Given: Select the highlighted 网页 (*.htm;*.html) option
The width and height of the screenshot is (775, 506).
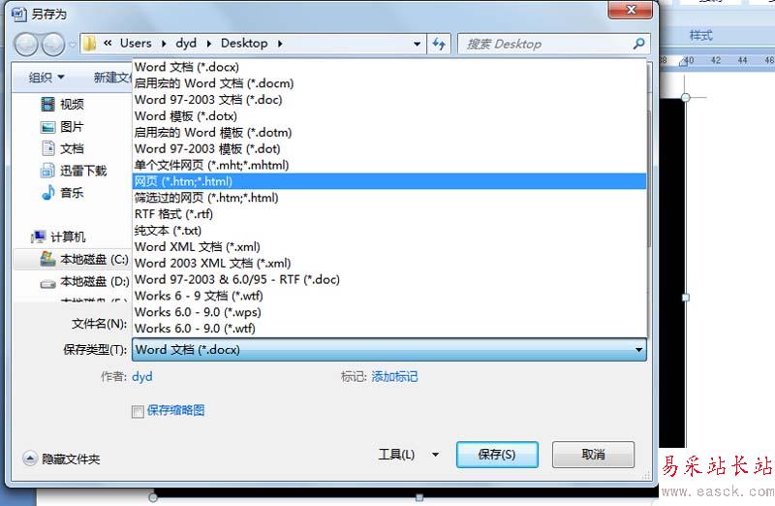Looking at the screenshot, I should pos(389,181).
